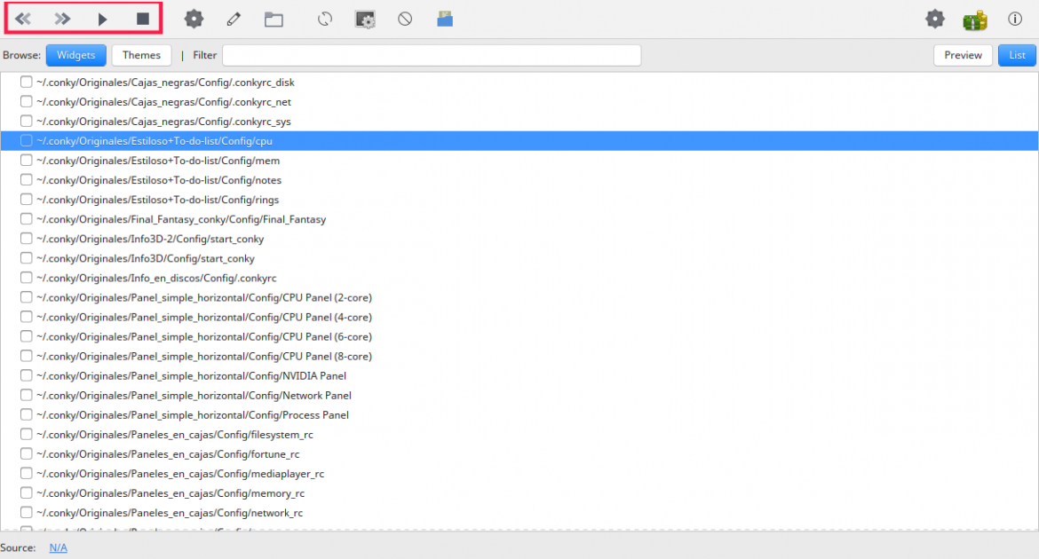
Task: Switch Browse mode to Widgets
Action: (76, 55)
